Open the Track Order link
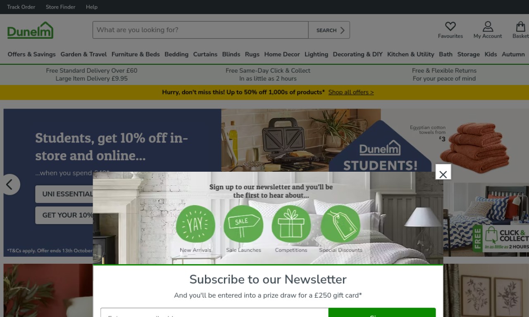 [x=21, y=7]
